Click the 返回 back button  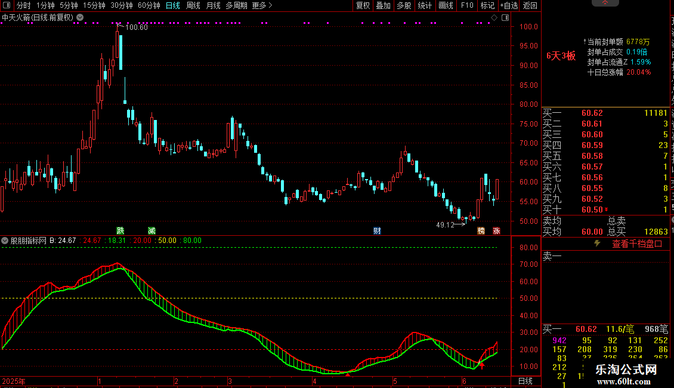coord(530,5)
